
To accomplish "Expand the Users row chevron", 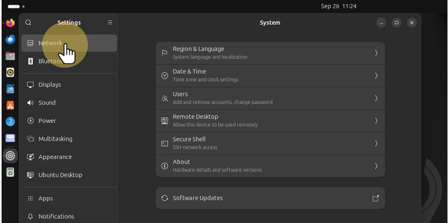I will coord(376,98).
